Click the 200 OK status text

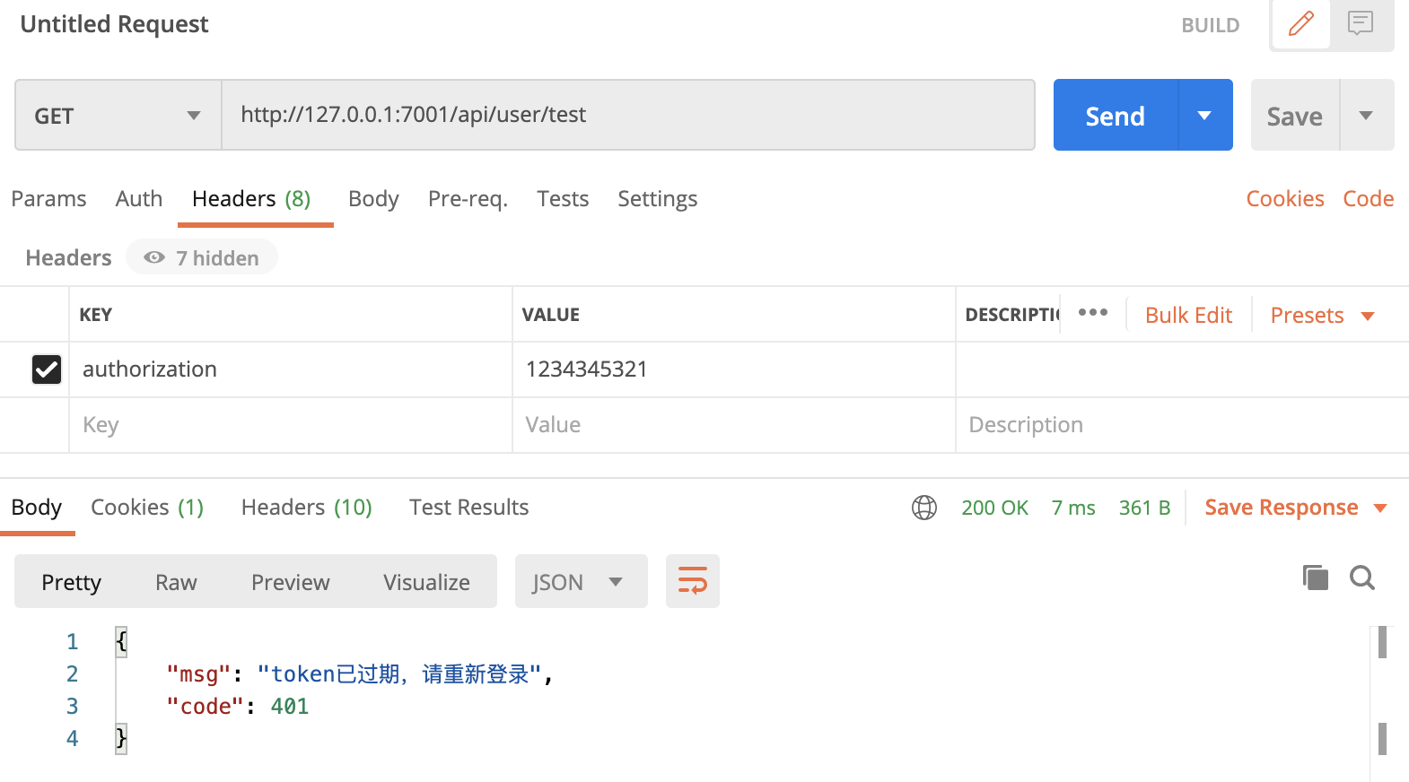tap(994, 508)
